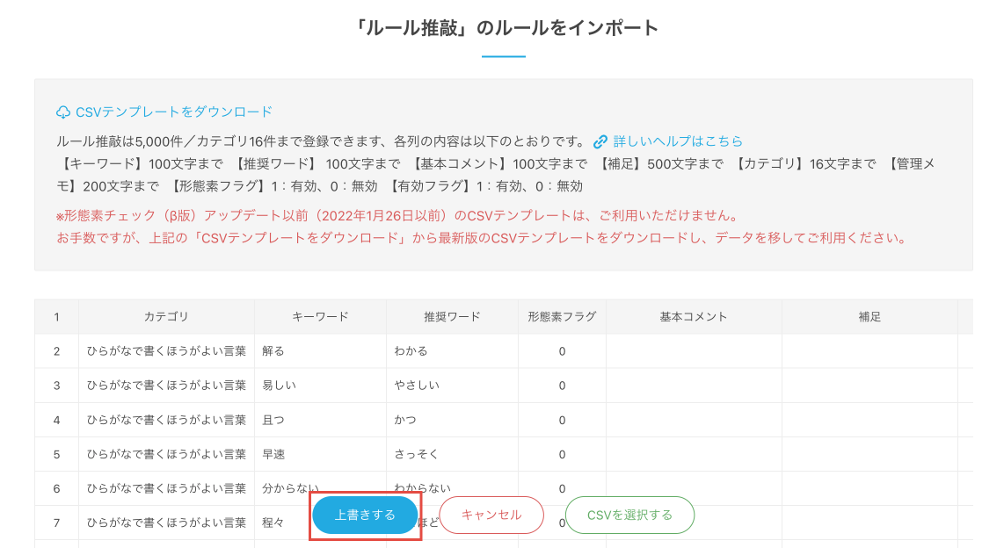Click the 上書きする button
This screenshot has height=548, width=1004.
pos(365,515)
